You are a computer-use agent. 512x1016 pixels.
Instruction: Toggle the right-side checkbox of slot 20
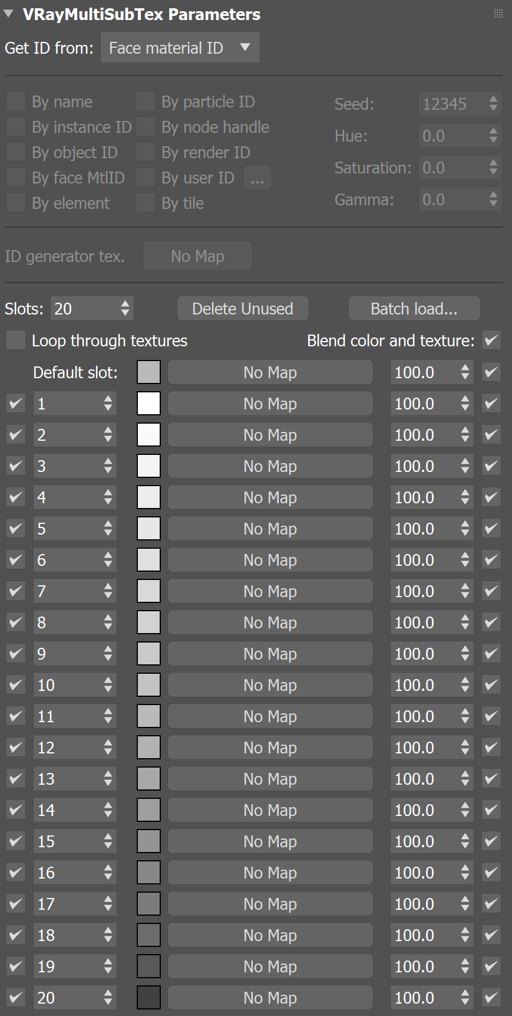click(x=491, y=997)
